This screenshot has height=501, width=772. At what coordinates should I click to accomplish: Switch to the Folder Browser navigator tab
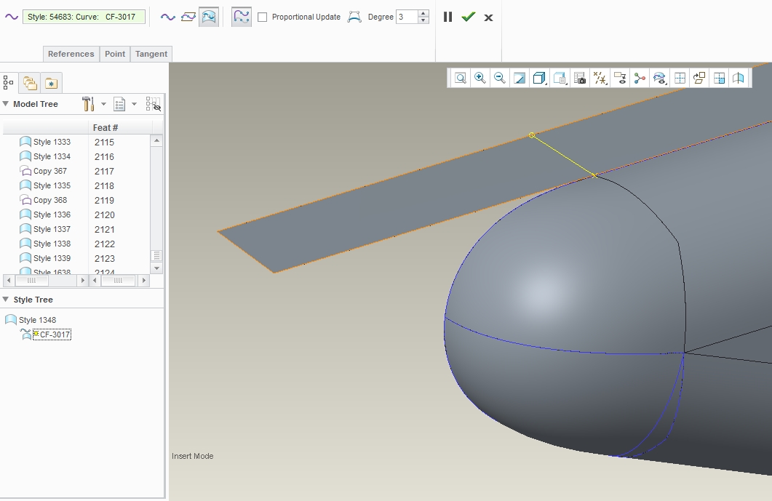[30, 83]
